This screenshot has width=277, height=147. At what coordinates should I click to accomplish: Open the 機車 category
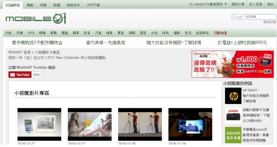(109, 33)
